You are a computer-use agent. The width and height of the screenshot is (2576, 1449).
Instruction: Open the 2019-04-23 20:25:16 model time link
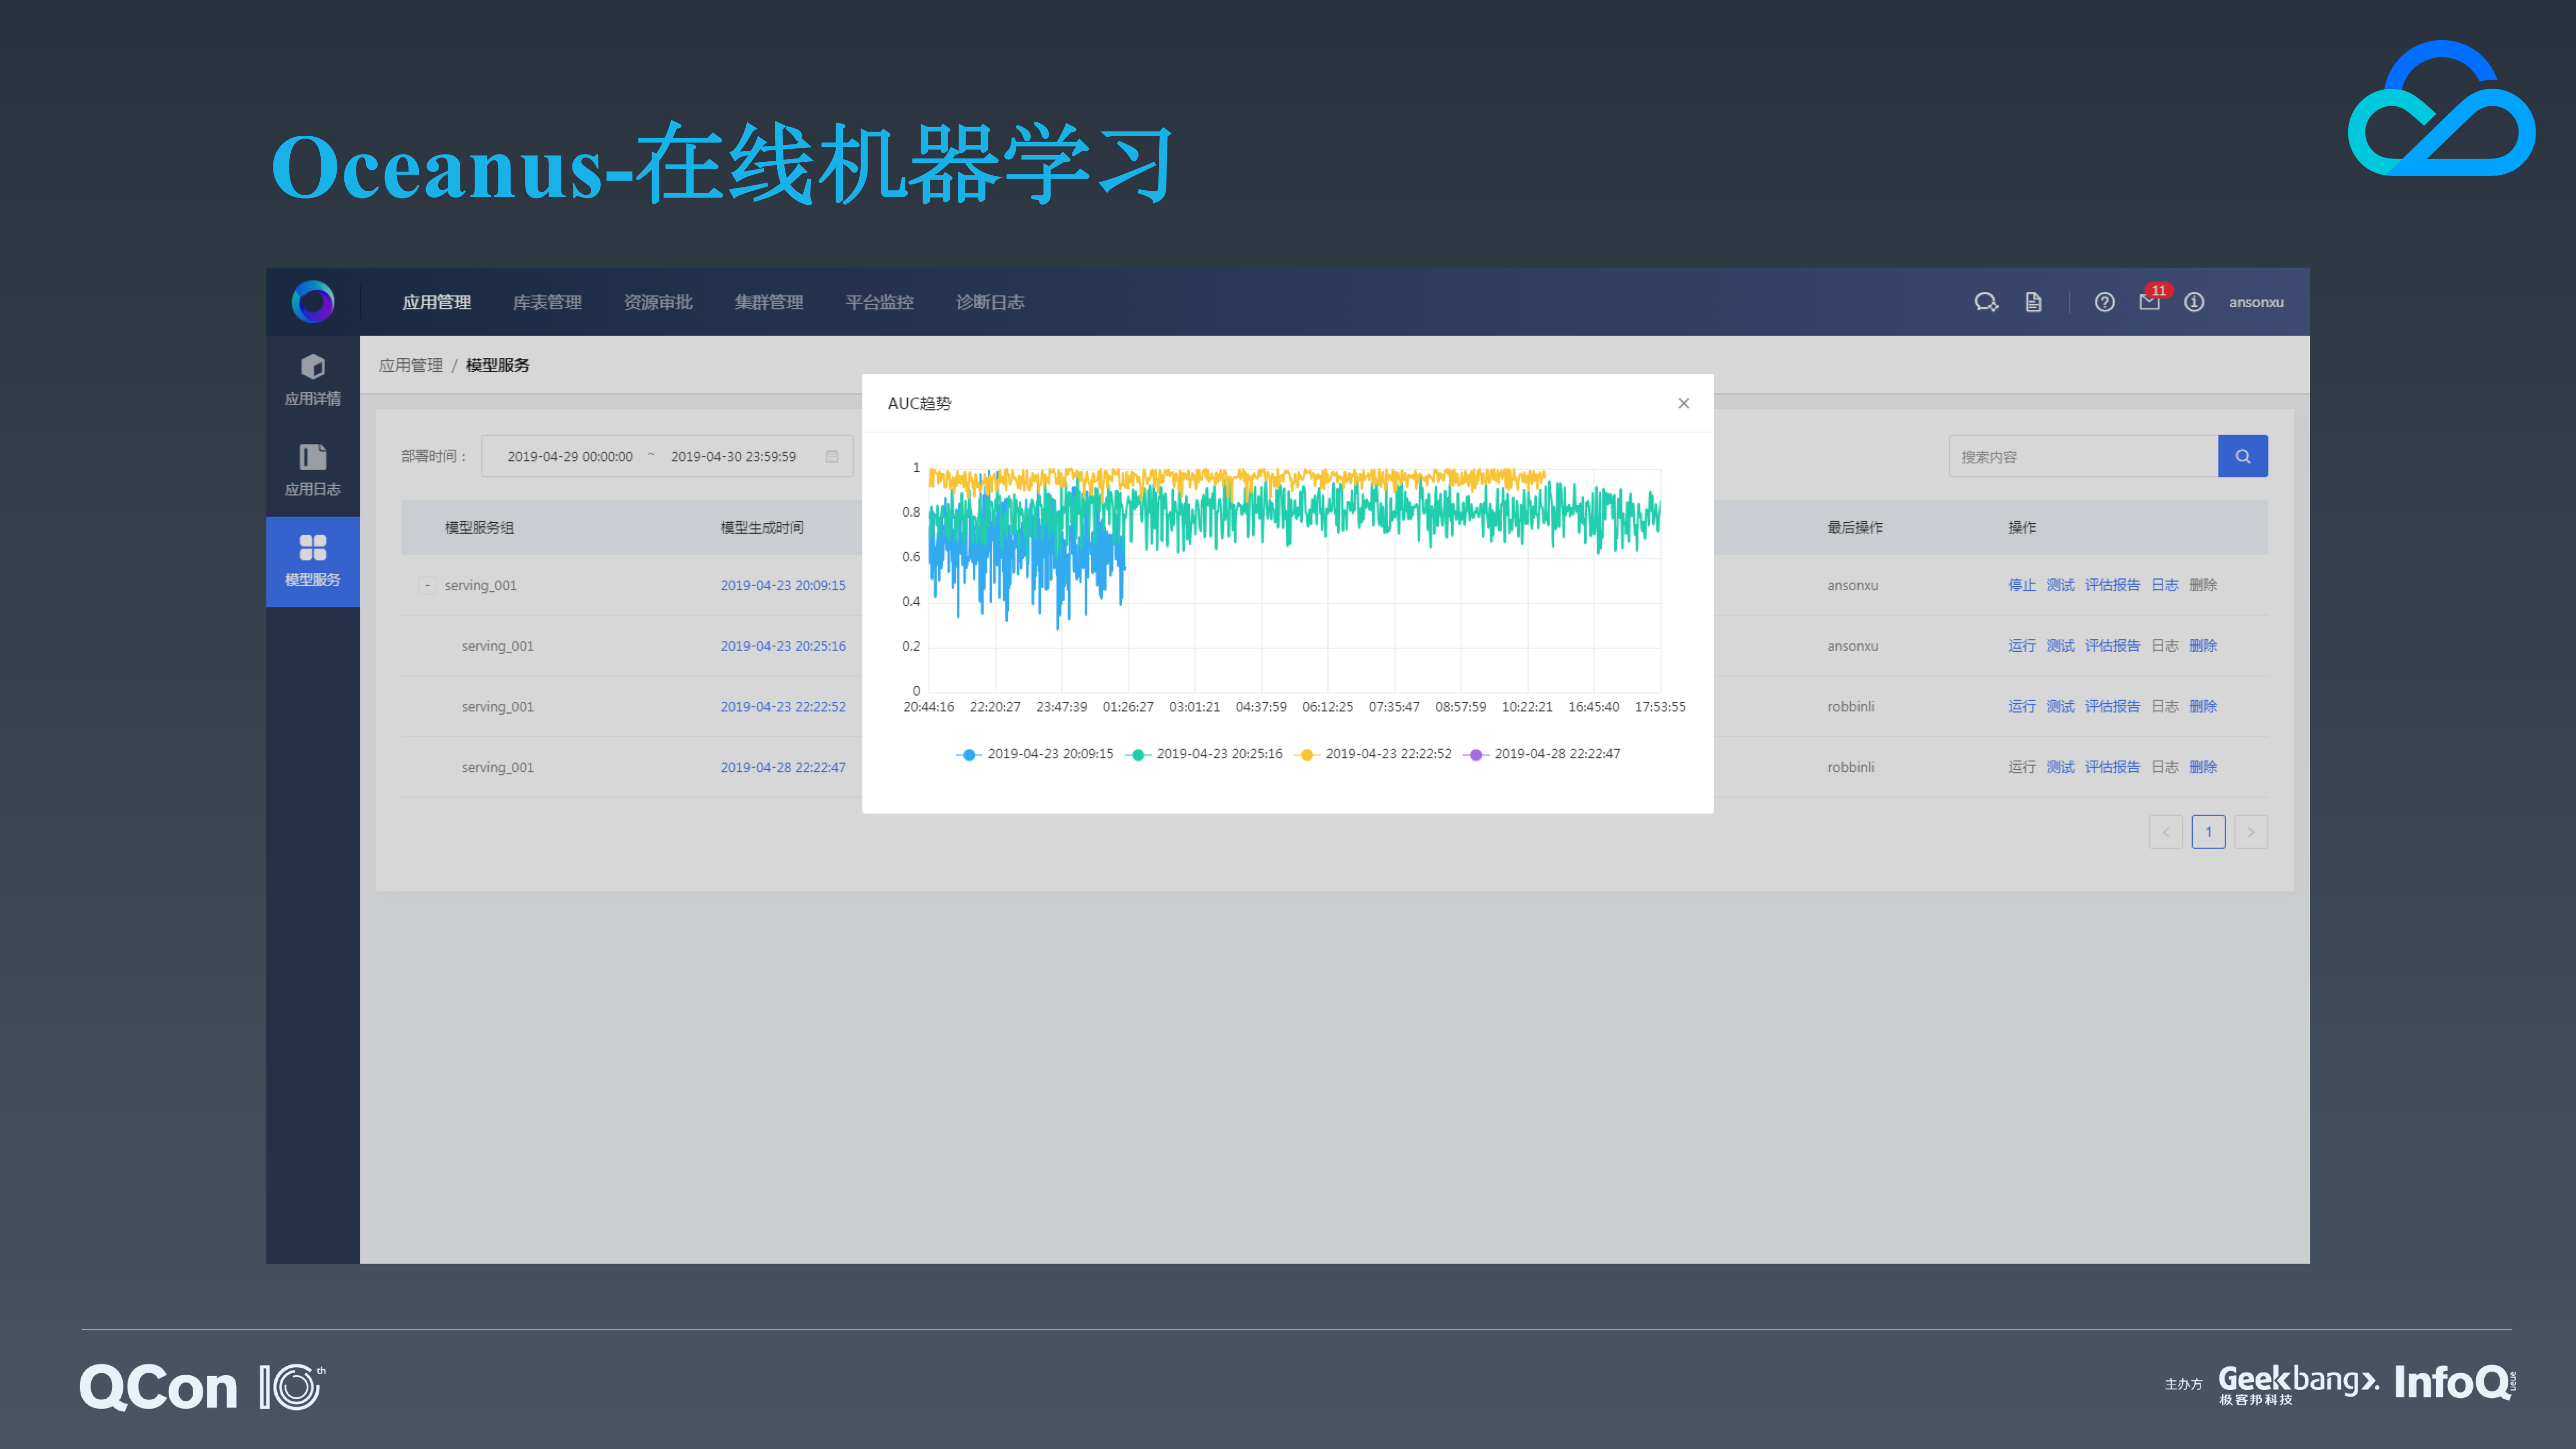pos(783,646)
